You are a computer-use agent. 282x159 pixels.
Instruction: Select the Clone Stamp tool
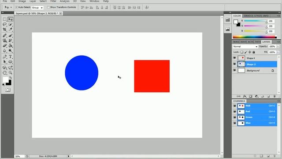(5, 41)
